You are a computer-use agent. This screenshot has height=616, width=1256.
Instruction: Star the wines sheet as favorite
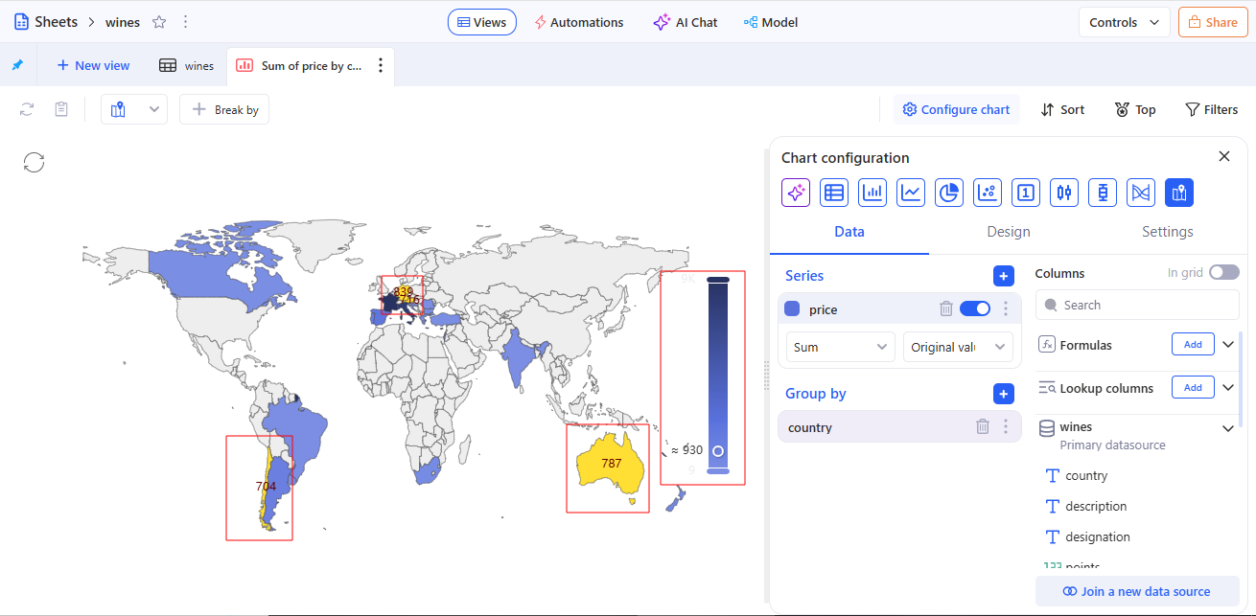coord(159,22)
